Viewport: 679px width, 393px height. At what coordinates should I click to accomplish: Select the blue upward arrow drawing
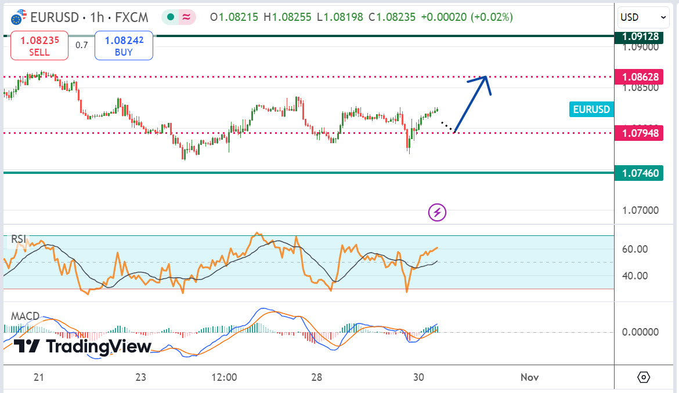point(471,104)
